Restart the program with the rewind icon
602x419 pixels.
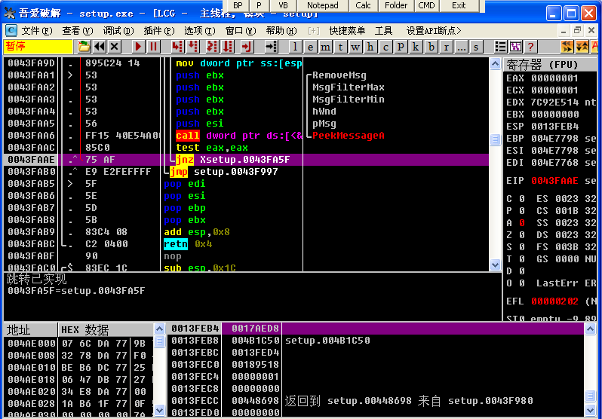100,47
